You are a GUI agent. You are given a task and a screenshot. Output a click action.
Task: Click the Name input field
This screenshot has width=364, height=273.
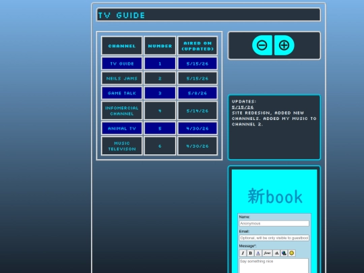[274, 223]
